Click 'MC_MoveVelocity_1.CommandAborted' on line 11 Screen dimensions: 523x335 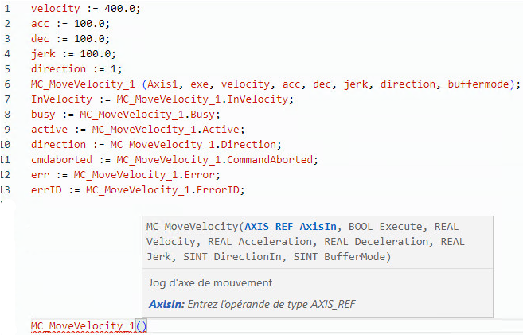[x=214, y=160]
